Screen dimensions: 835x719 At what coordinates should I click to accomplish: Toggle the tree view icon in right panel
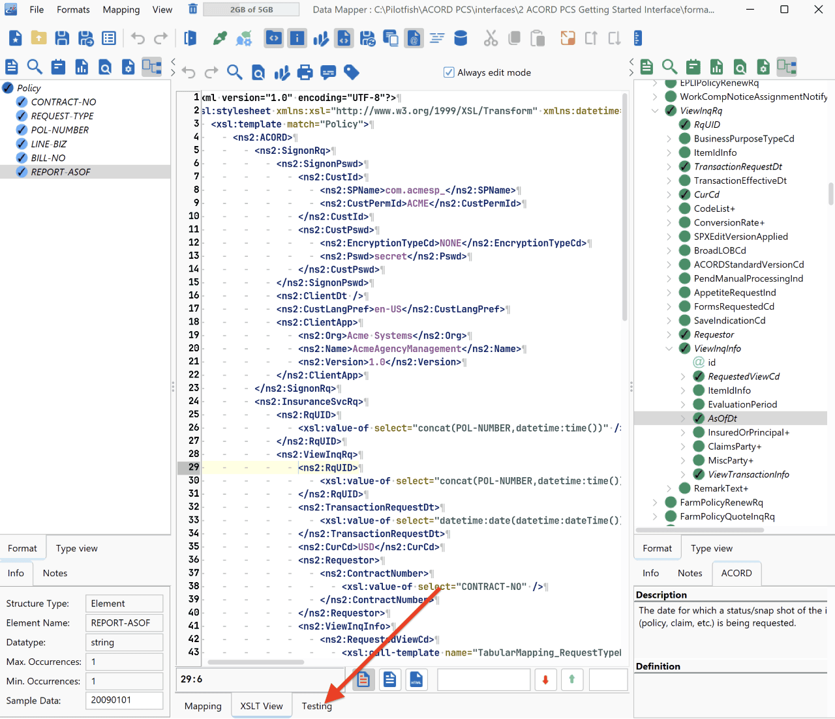pyautogui.click(x=787, y=66)
